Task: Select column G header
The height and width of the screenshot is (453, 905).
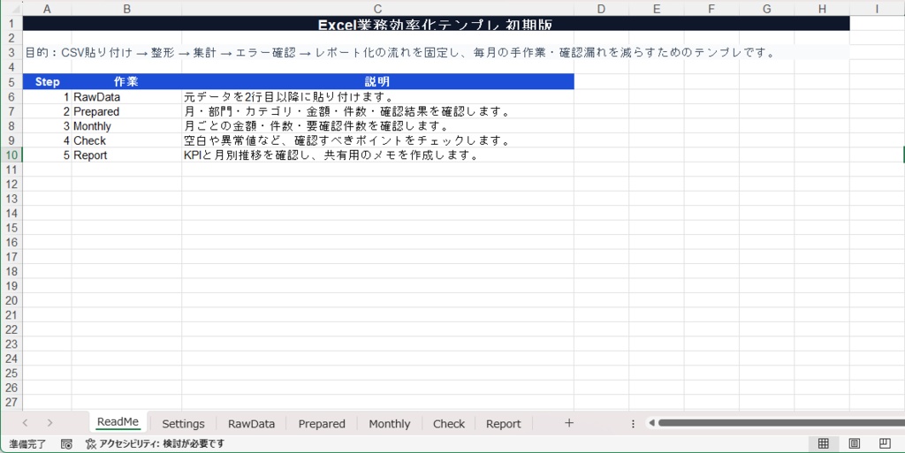Action: click(766, 9)
